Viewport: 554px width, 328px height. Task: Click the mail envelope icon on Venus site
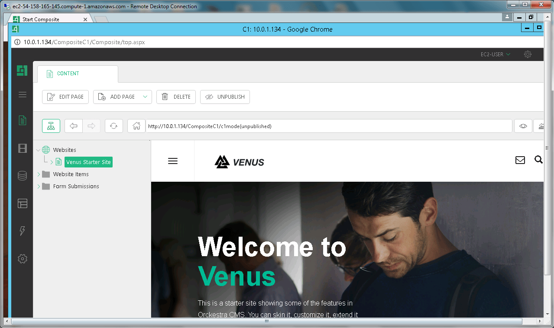[x=520, y=160]
